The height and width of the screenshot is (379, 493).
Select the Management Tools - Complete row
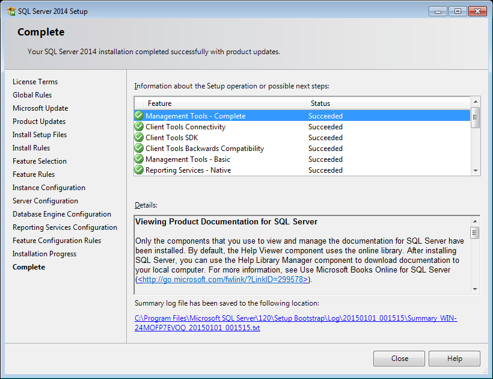302,116
